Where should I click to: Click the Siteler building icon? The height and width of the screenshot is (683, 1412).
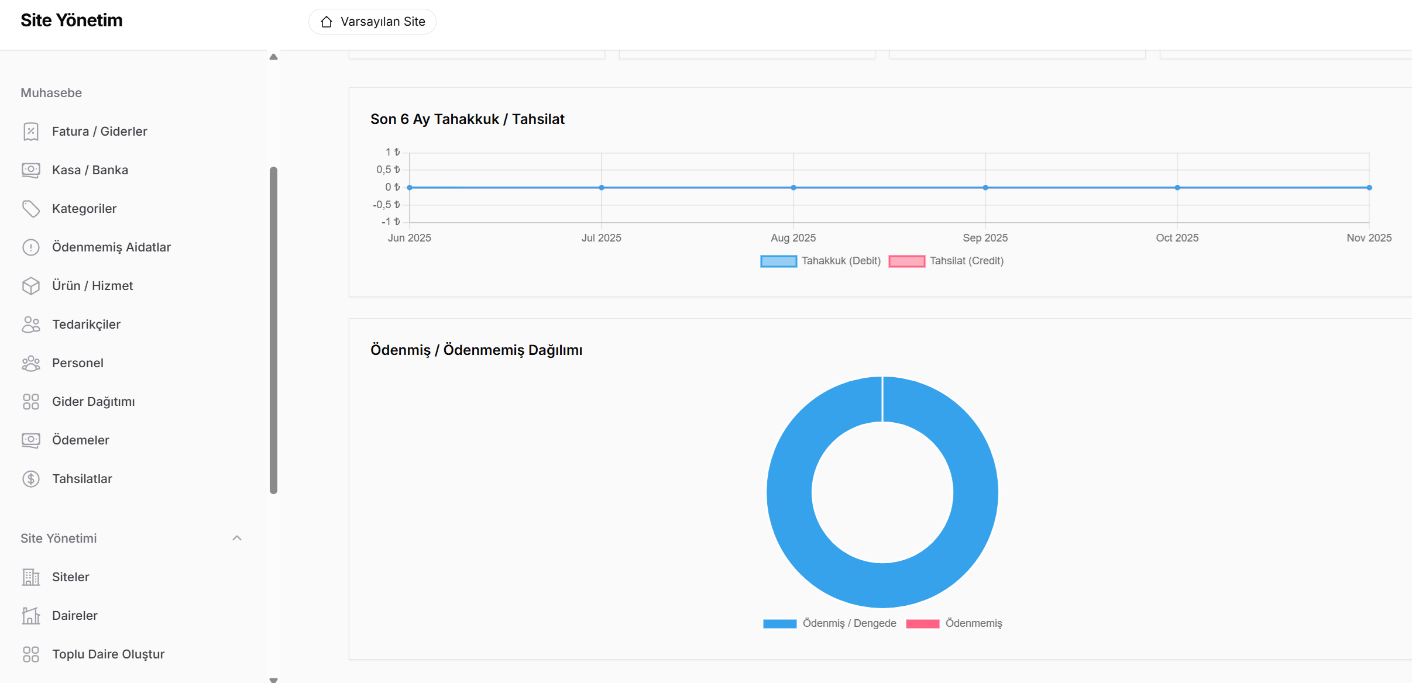30,577
